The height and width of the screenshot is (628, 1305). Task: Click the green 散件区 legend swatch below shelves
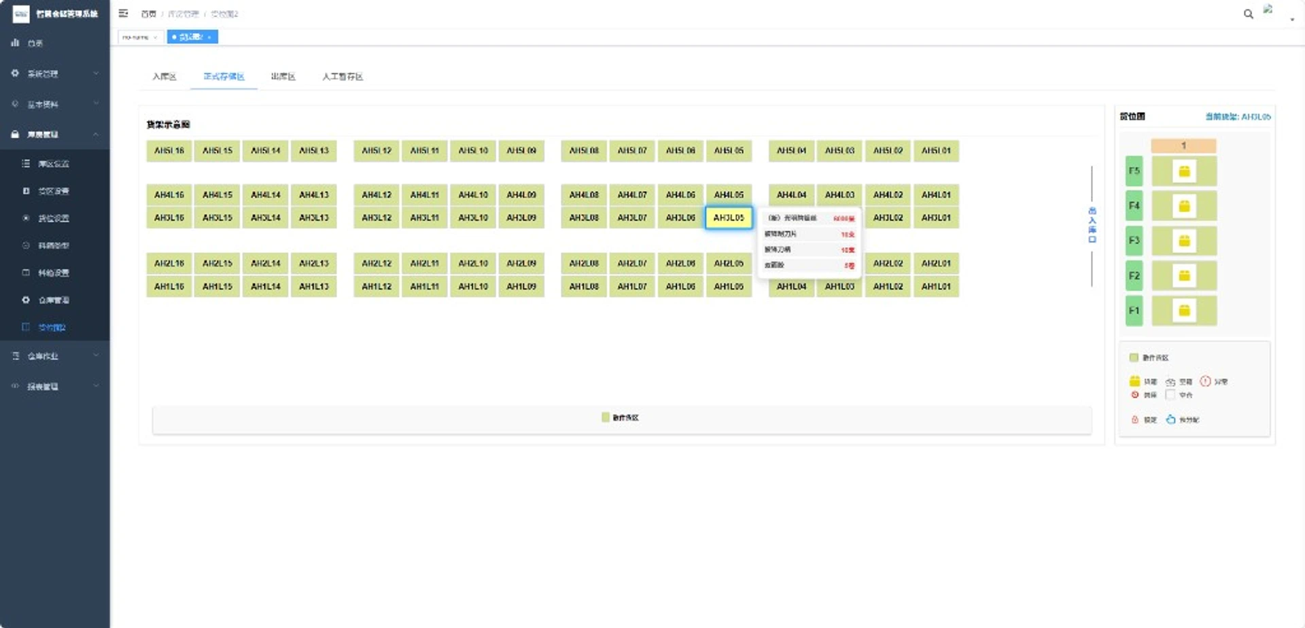(x=605, y=417)
